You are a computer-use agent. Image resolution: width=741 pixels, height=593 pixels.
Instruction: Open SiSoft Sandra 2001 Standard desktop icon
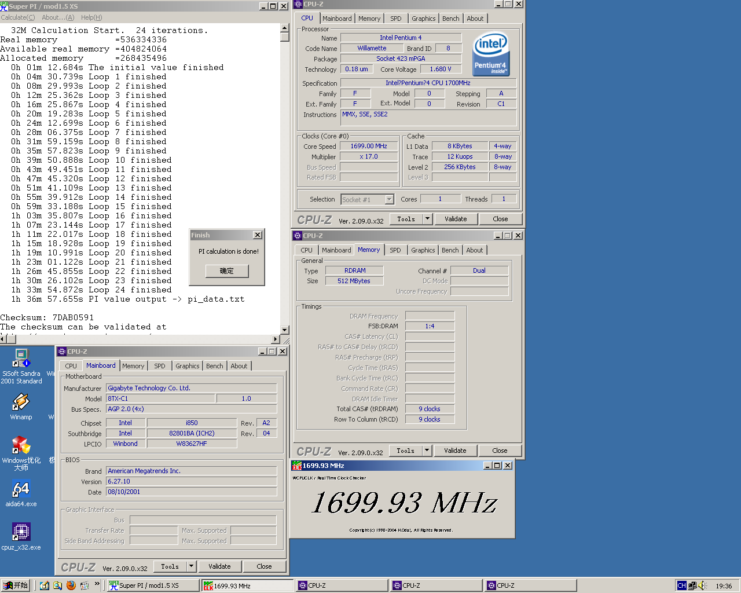tap(21, 366)
